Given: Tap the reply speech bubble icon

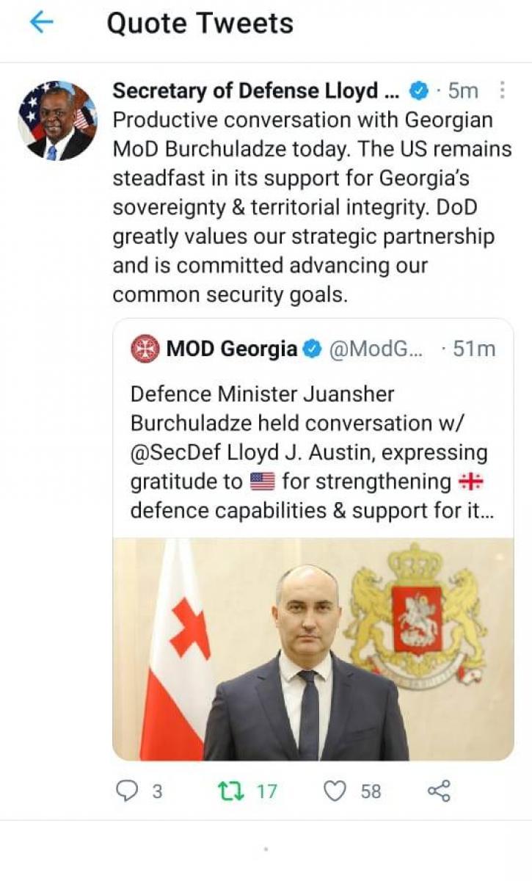Looking at the screenshot, I should [x=128, y=791].
